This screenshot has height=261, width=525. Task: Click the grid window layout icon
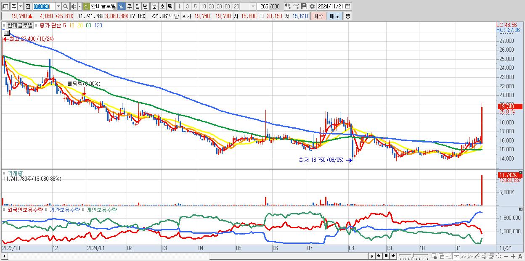tap(435, 256)
